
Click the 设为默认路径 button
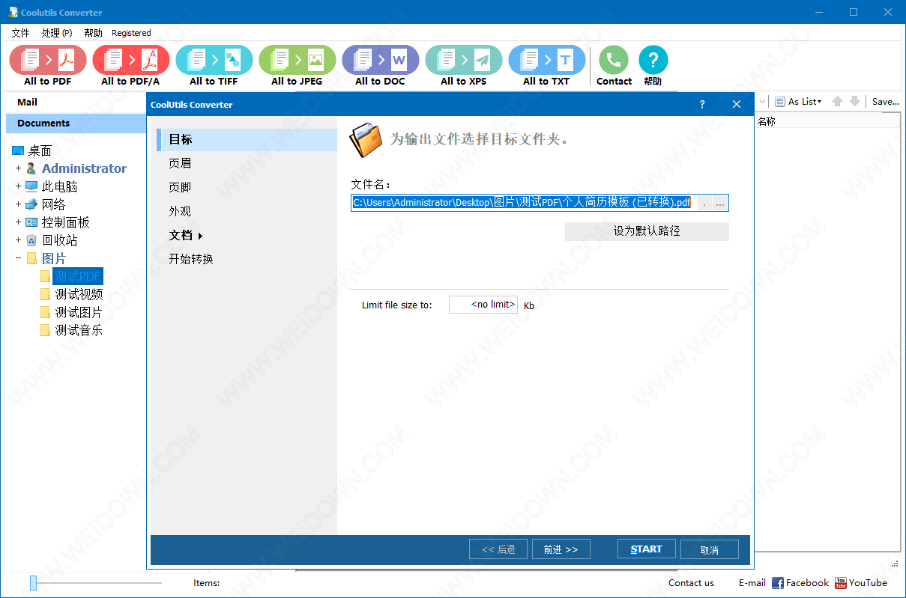tap(647, 231)
